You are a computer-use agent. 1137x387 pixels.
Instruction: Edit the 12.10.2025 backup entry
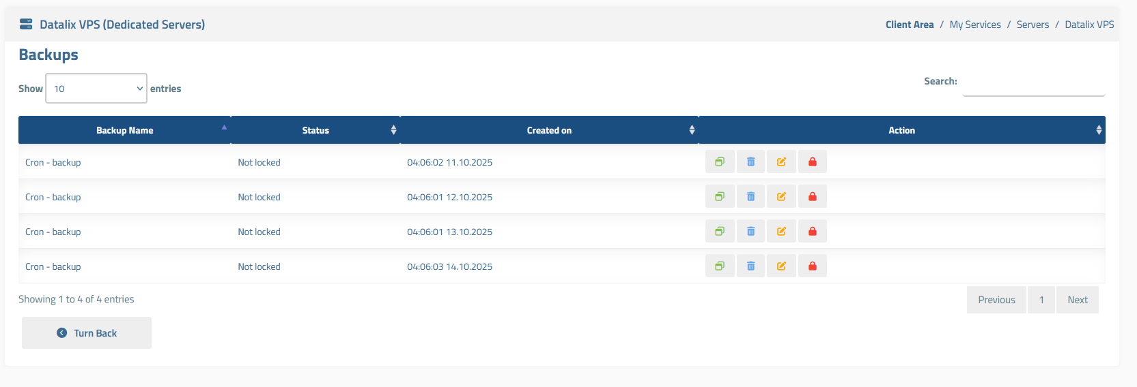(781, 197)
